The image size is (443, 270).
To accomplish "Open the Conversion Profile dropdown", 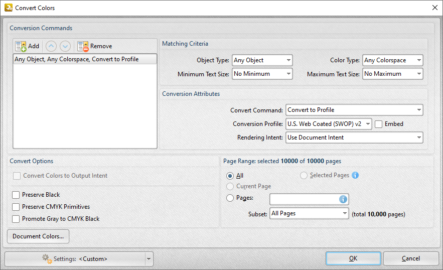I will 329,124.
